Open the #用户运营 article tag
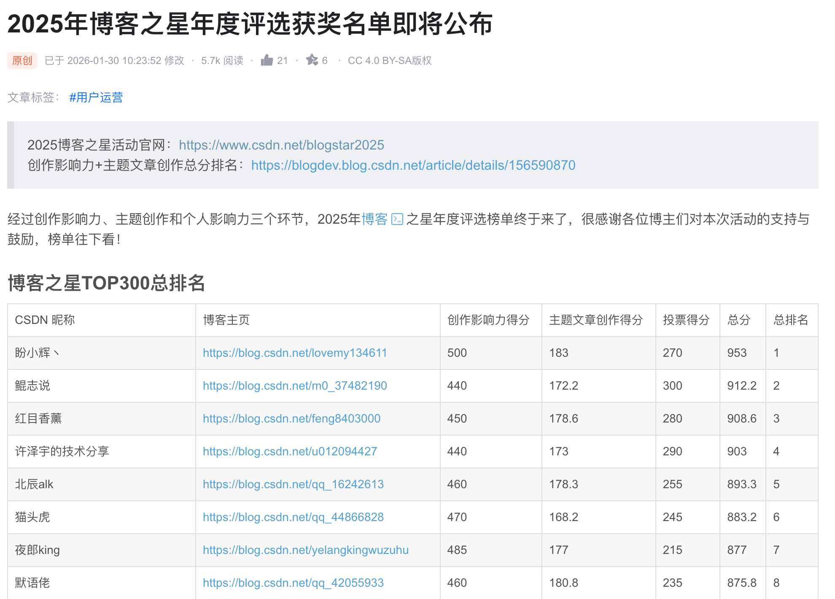Image resolution: width=835 pixels, height=599 pixels. coord(96,97)
